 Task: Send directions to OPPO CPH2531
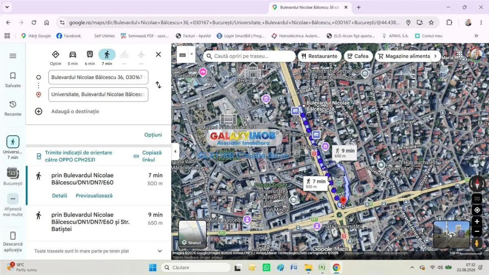pos(78,156)
